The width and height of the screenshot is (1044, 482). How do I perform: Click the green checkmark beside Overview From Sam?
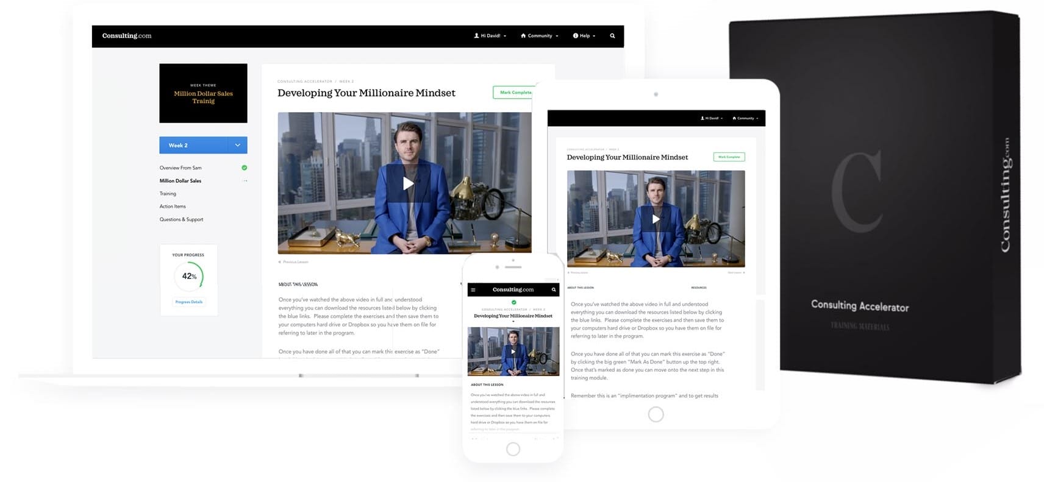click(x=245, y=168)
